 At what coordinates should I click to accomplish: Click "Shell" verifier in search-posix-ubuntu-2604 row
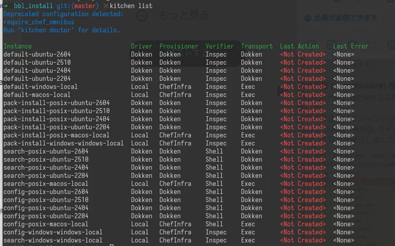(x=214, y=151)
